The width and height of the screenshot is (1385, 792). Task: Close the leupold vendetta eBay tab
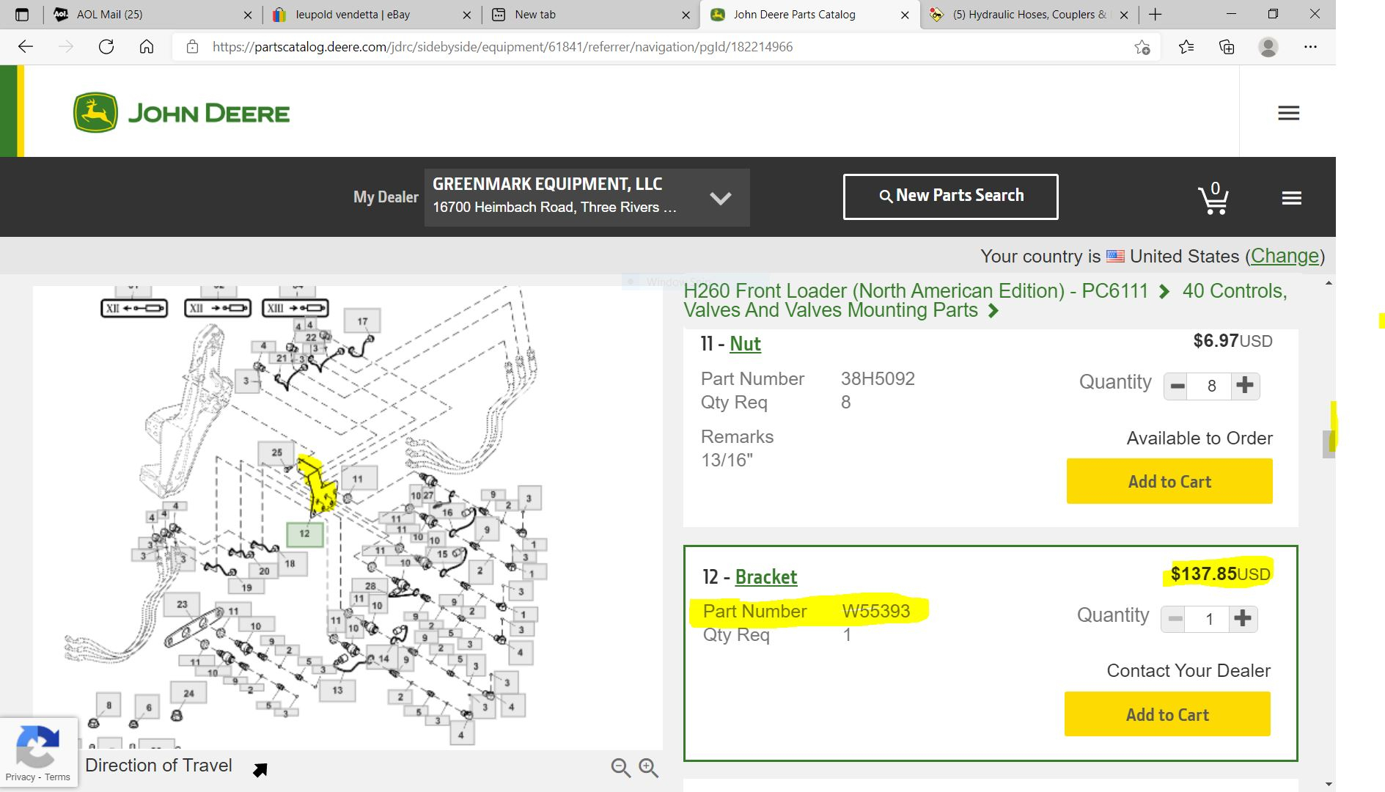tap(467, 15)
